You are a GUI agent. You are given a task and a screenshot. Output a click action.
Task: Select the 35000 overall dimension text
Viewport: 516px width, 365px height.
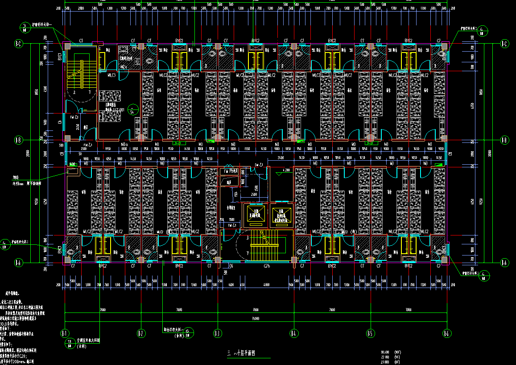click(256, 319)
